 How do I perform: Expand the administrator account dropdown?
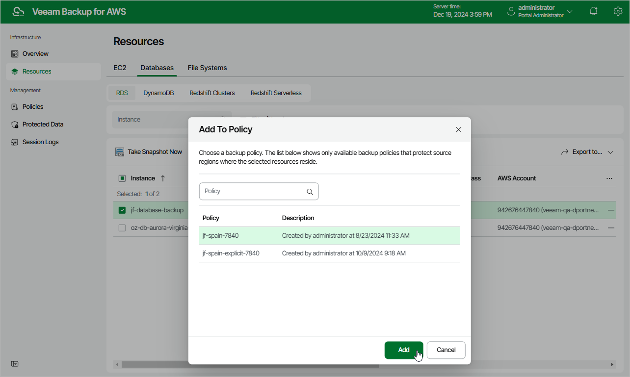(x=570, y=11)
